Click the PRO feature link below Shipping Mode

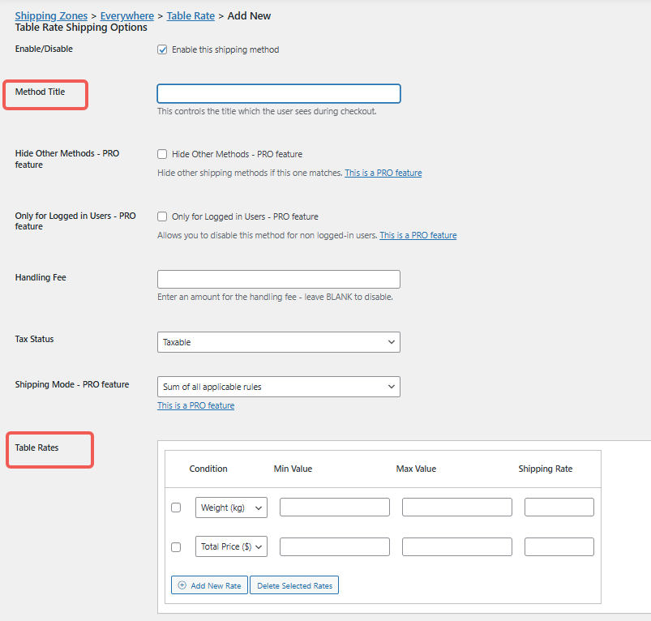tap(195, 405)
